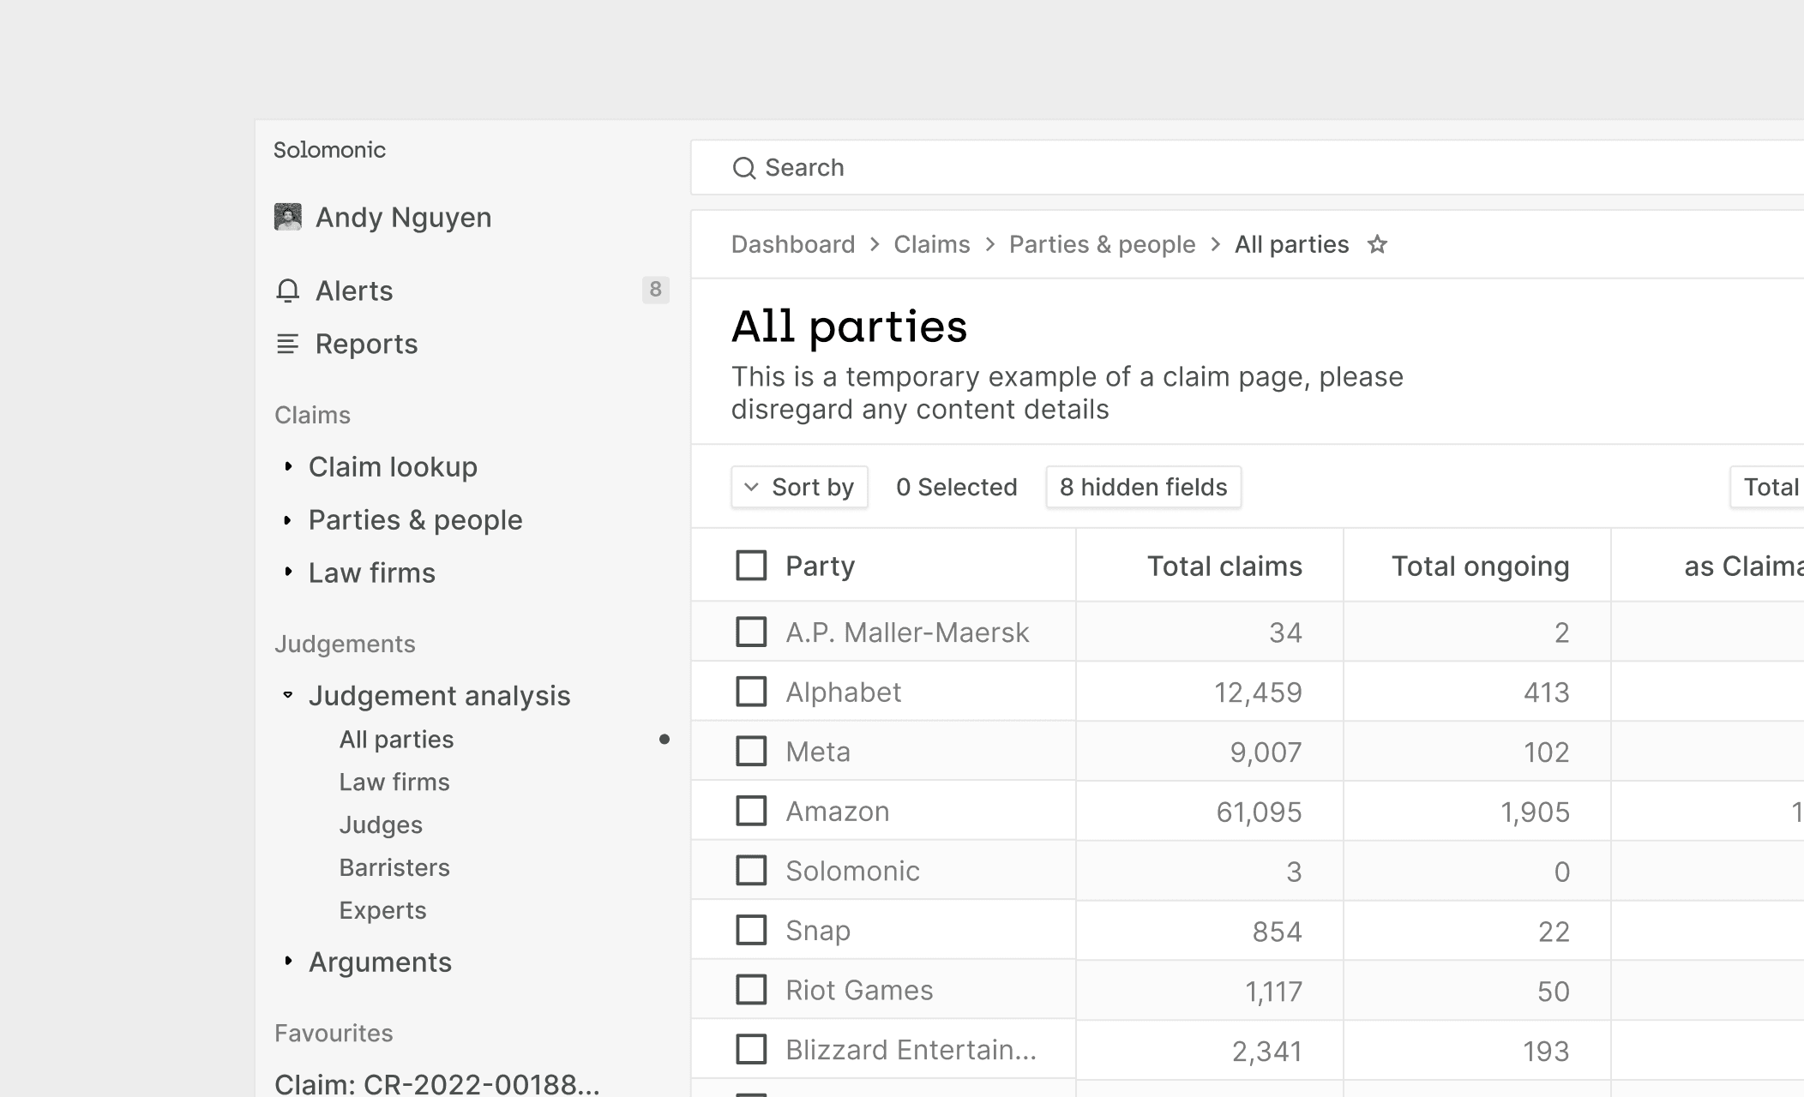Click the 8 hidden fields button
Screen dimensions: 1804x1097
click(x=1143, y=488)
